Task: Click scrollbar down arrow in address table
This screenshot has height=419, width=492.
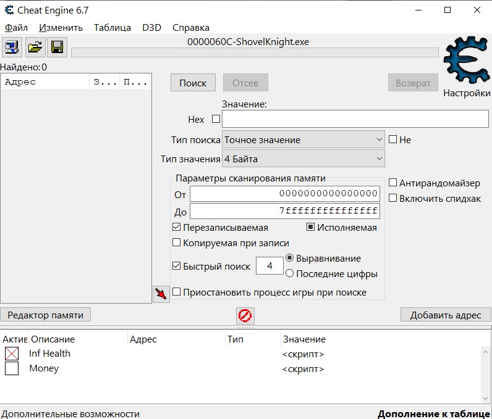Action: coord(485,399)
